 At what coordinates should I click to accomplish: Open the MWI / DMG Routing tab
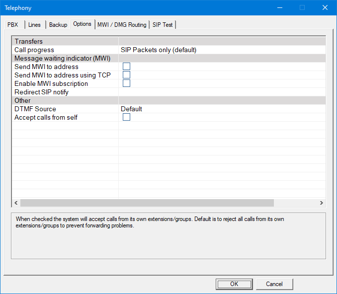pyautogui.click(x=122, y=25)
